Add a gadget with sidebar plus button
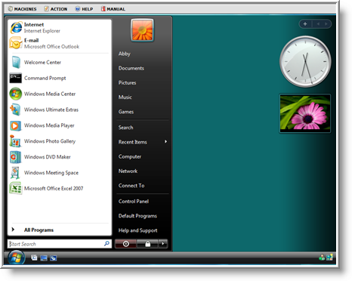The height and width of the screenshot is (281, 352). click(305, 24)
